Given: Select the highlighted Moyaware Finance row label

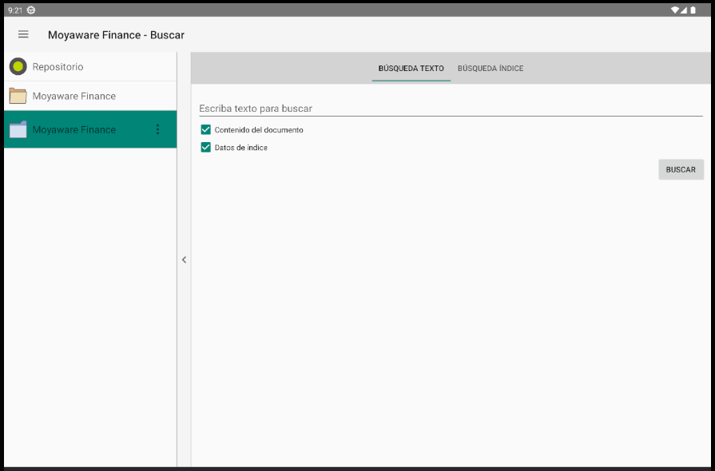Looking at the screenshot, I should pos(73,130).
